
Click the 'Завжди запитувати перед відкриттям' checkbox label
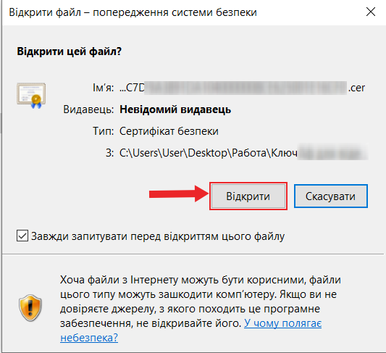[158, 236]
